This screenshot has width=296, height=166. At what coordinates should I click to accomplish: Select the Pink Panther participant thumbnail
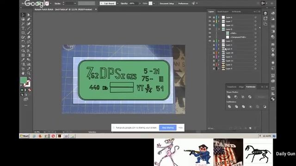coord(168,152)
